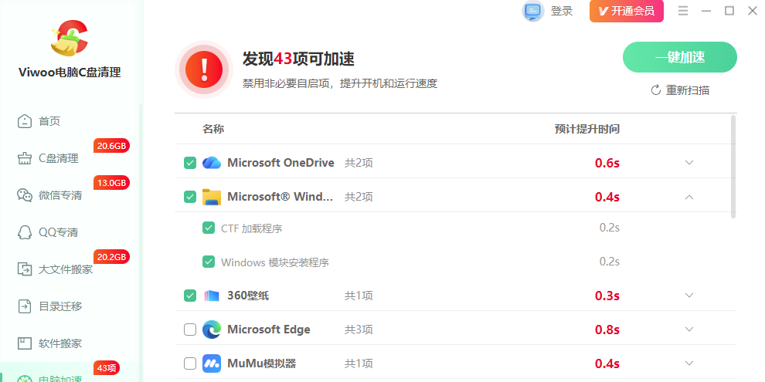The width and height of the screenshot is (765, 382).
Task: Expand the Microsoft Edge row chevron
Action: coord(689,330)
